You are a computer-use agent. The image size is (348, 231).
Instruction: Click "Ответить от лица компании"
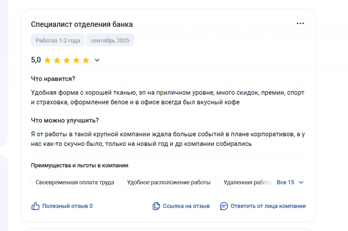(x=268, y=206)
